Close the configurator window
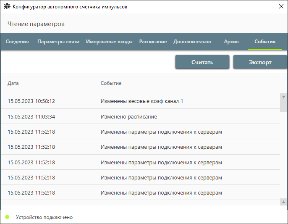The width and height of the screenshot is (288, 224). pyautogui.click(x=281, y=6)
